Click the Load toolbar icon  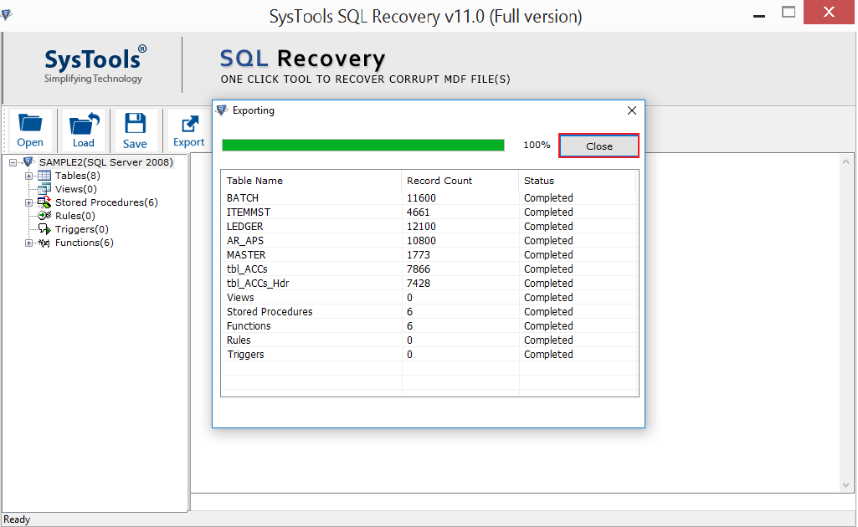[x=83, y=130]
